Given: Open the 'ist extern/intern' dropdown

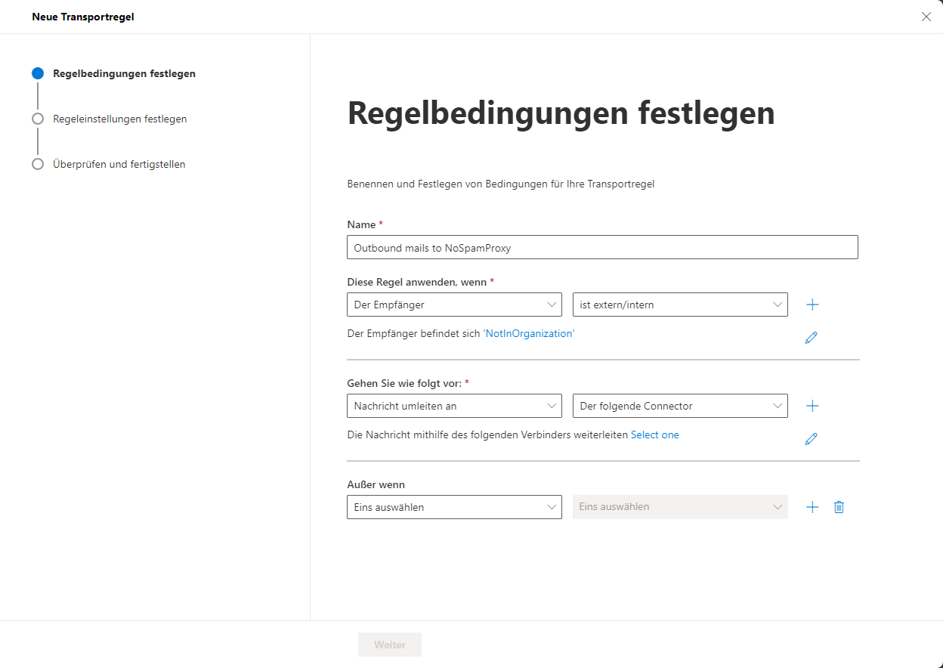Looking at the screenshot, I should pos(680,305).
